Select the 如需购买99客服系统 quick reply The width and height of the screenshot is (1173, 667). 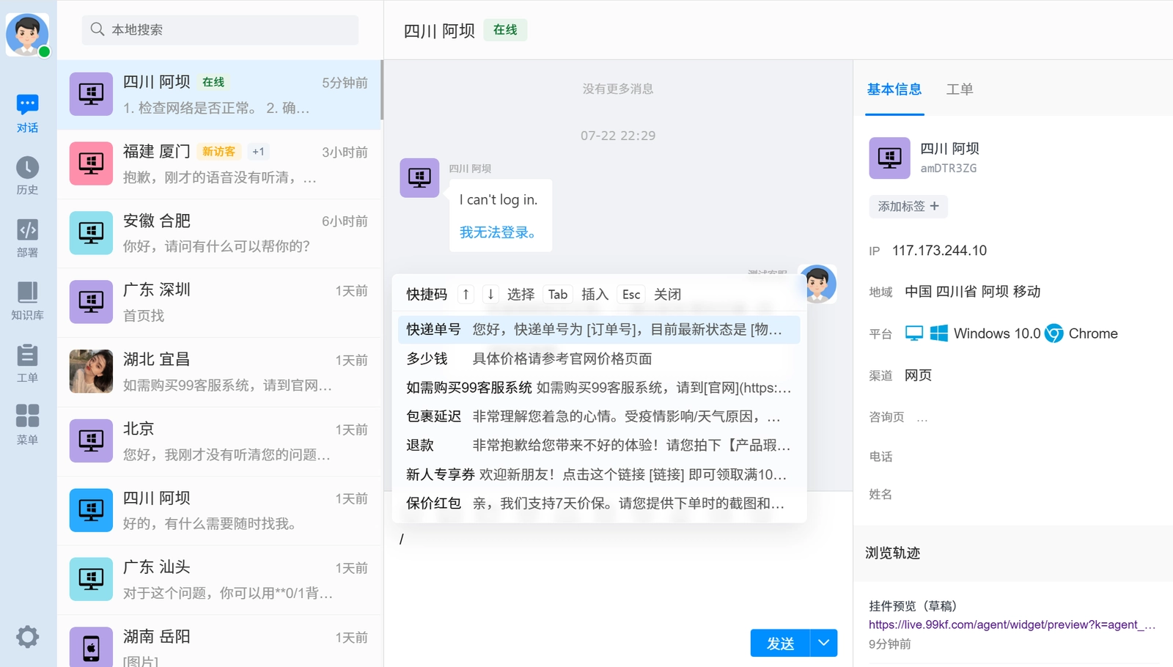(x=598, y=388)
